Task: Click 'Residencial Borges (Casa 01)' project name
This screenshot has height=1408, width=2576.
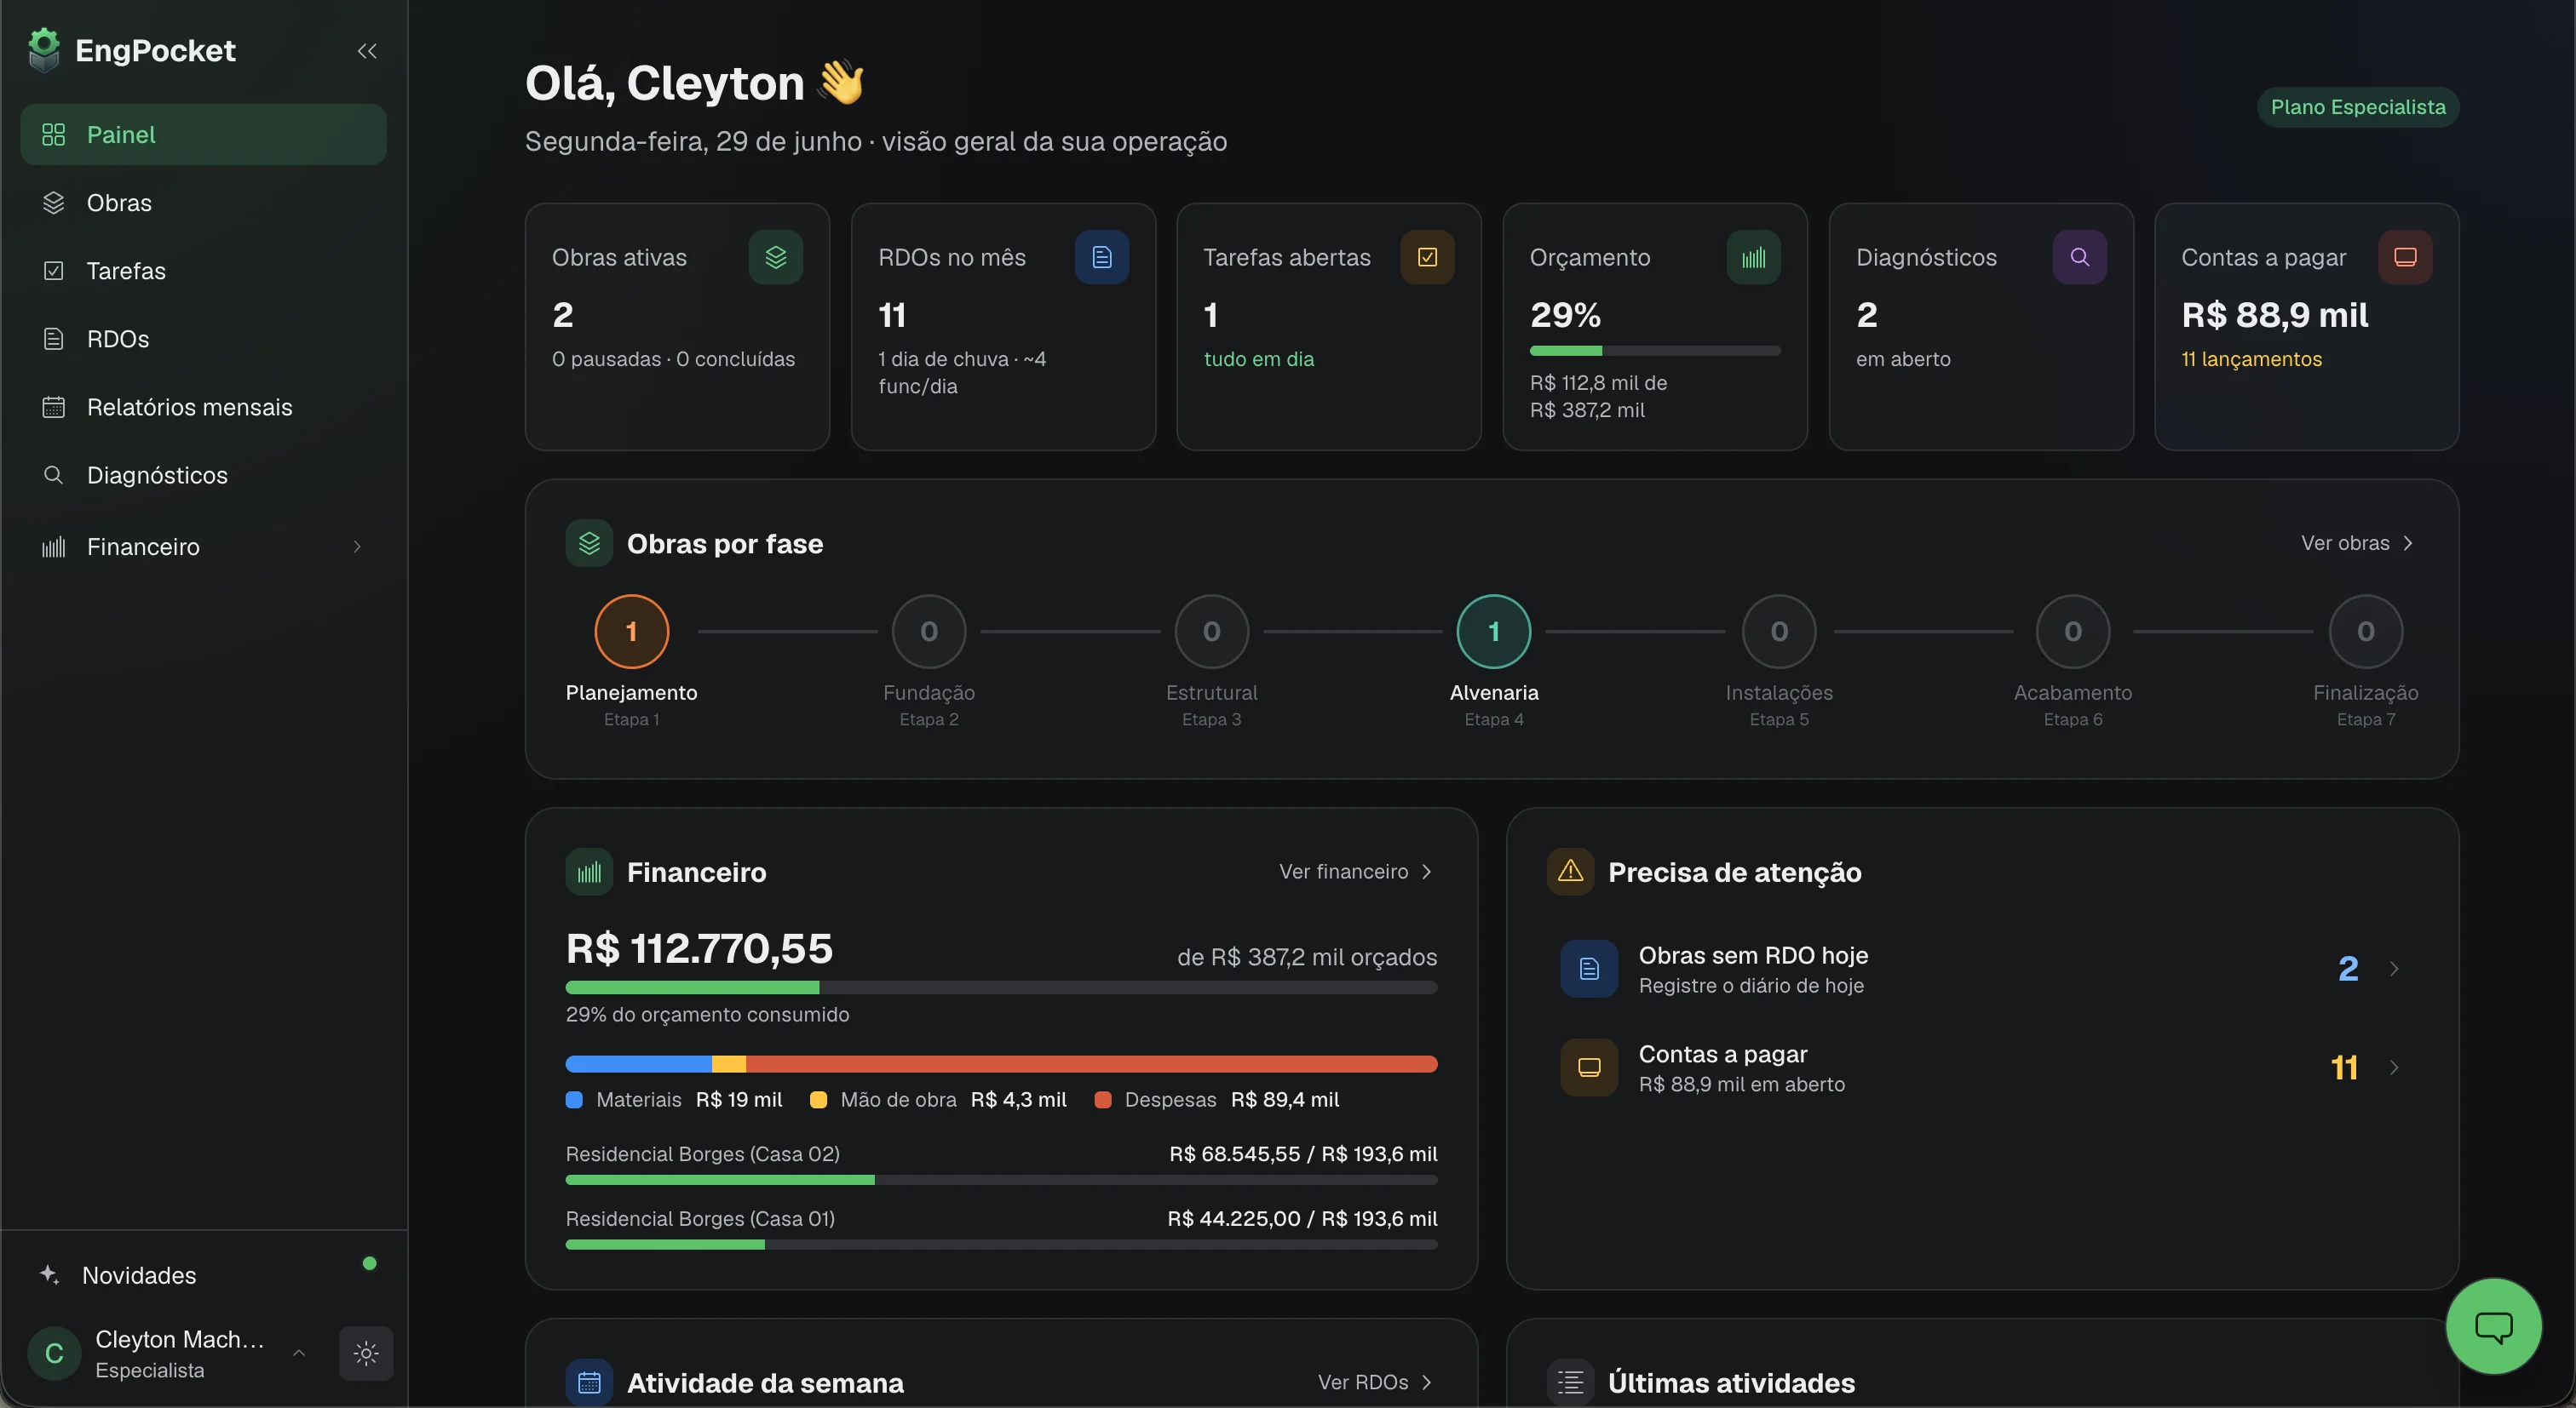Action: pos(700,1218)
